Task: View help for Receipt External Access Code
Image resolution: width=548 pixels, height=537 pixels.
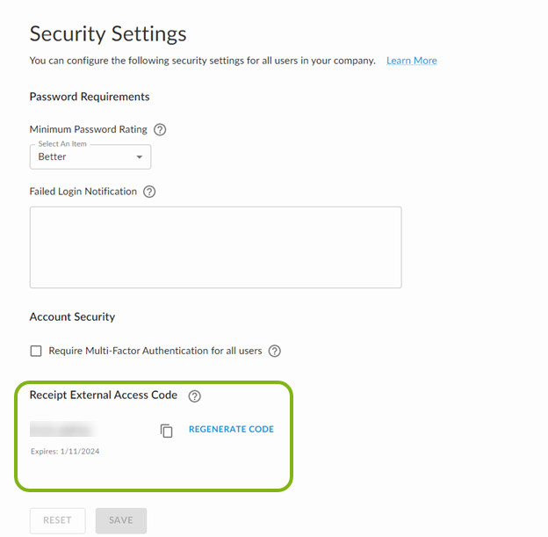Action: [195, 396]
